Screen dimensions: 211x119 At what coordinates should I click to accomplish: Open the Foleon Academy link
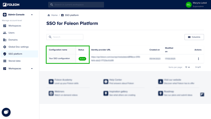tap(63, 80)
